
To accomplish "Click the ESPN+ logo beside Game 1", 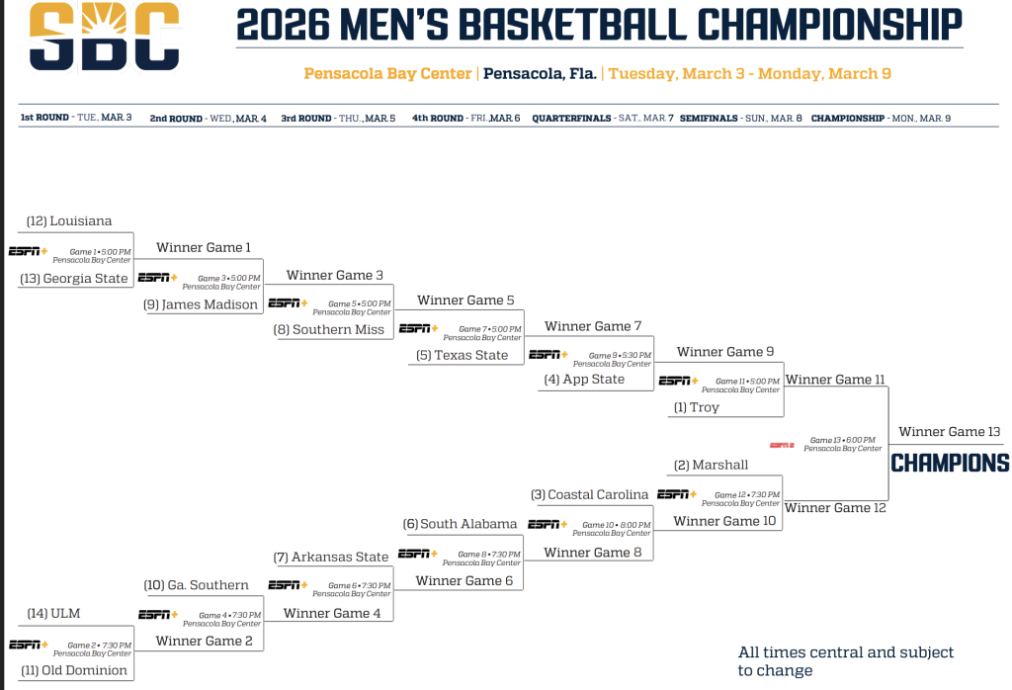I will [x=28, y=251].
